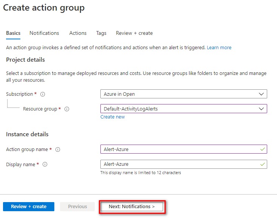Viewport: 277px width, 218px height.
Task: Click the info icon for Action group name
Action: coord(58,149)
